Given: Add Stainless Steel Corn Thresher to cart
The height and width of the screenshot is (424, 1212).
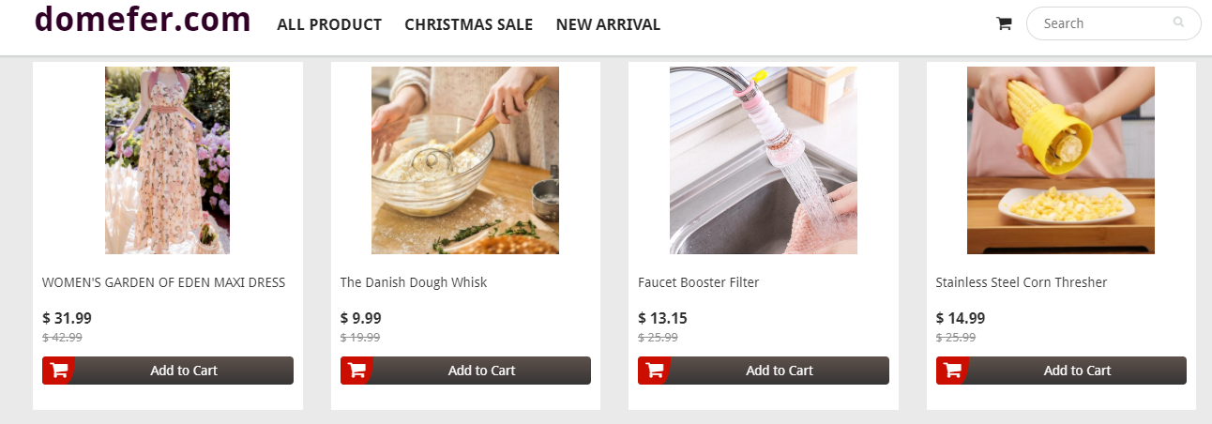Looking at the screenshot, I should coord(1061,371).
